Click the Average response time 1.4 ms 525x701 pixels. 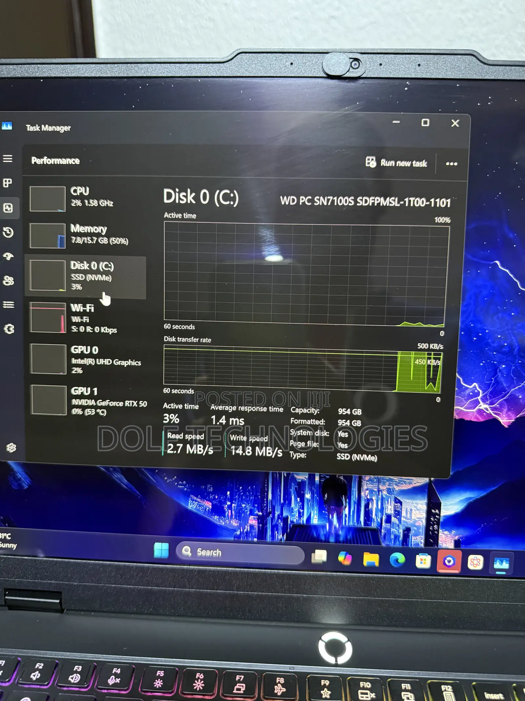pos(227,420)
